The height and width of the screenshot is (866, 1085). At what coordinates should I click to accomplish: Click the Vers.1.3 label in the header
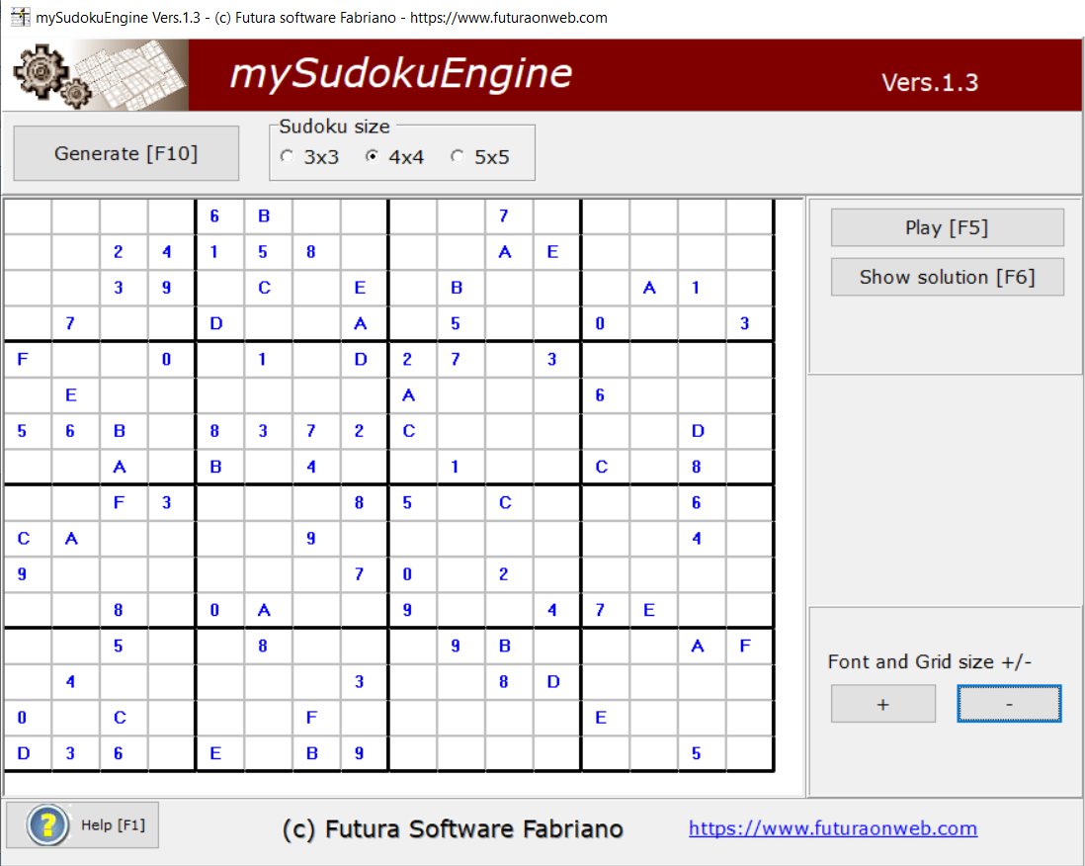(x=930, y=83)
